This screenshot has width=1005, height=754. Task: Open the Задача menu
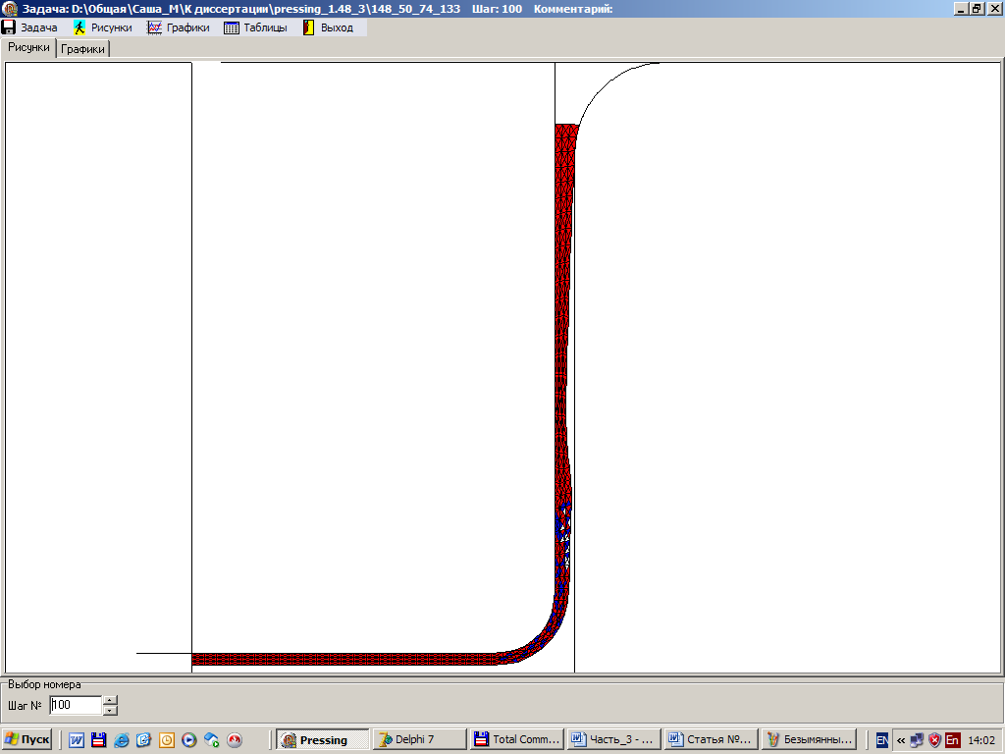point(30,27)
